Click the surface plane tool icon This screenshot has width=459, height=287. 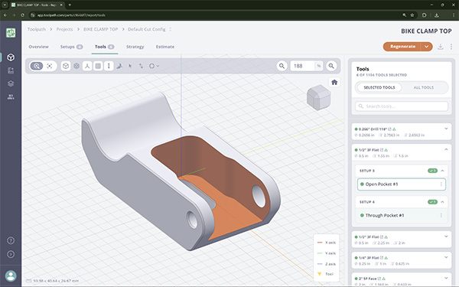click(119, 66)
